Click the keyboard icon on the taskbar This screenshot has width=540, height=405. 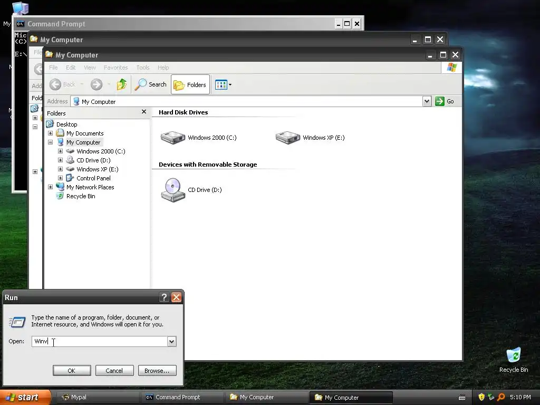point(462,398)
